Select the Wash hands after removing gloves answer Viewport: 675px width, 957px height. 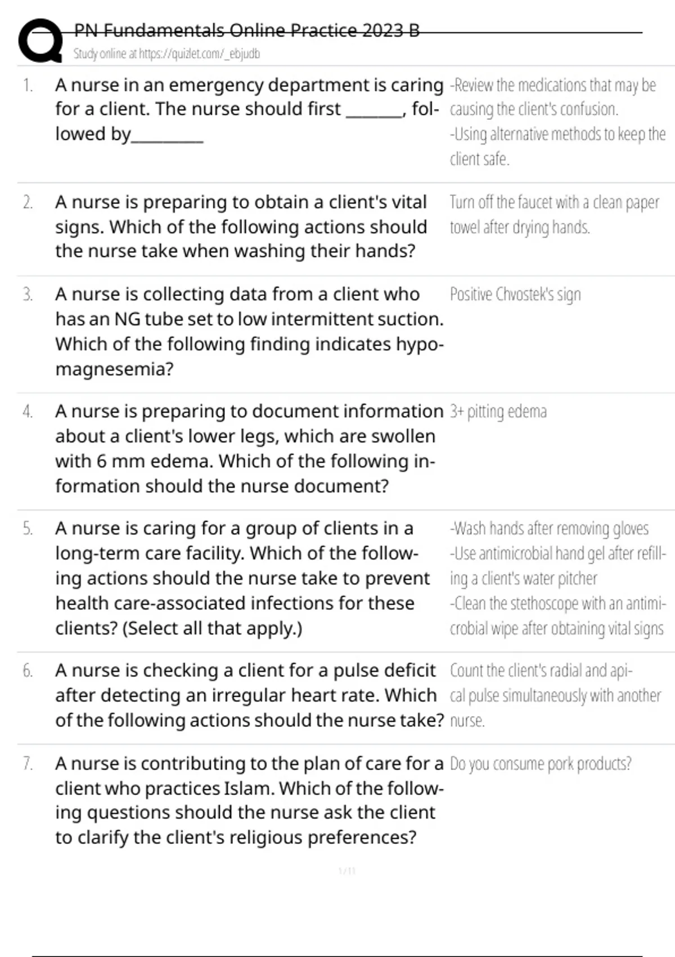point(549,529)
